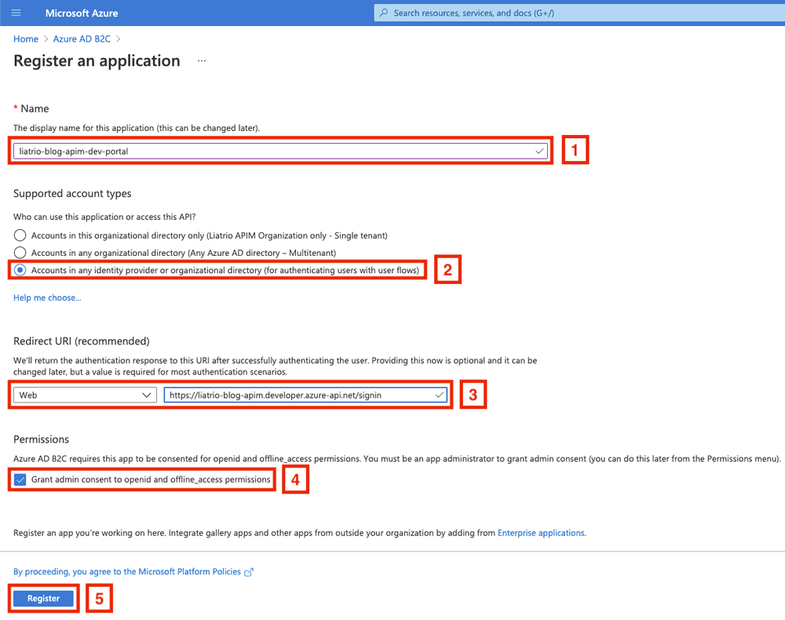Open the Enterprise applications link
The height and width of the screenshot is (620, 785).
541,533
